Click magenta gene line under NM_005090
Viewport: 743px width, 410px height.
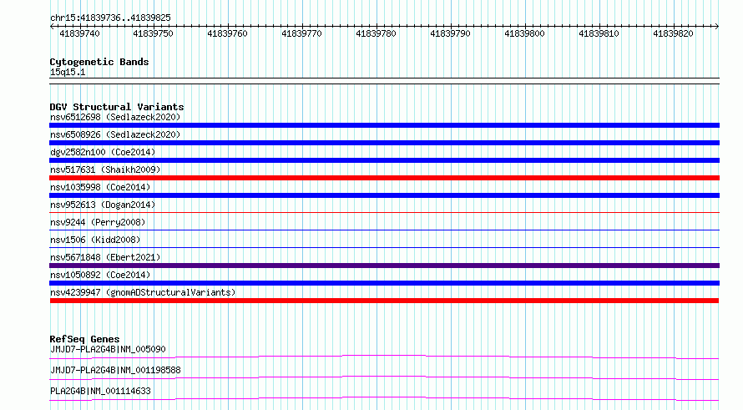tap(384, 357)
